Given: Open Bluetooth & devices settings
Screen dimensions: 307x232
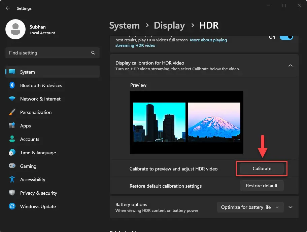Looking at the screenshot, I should click(40, 85).
